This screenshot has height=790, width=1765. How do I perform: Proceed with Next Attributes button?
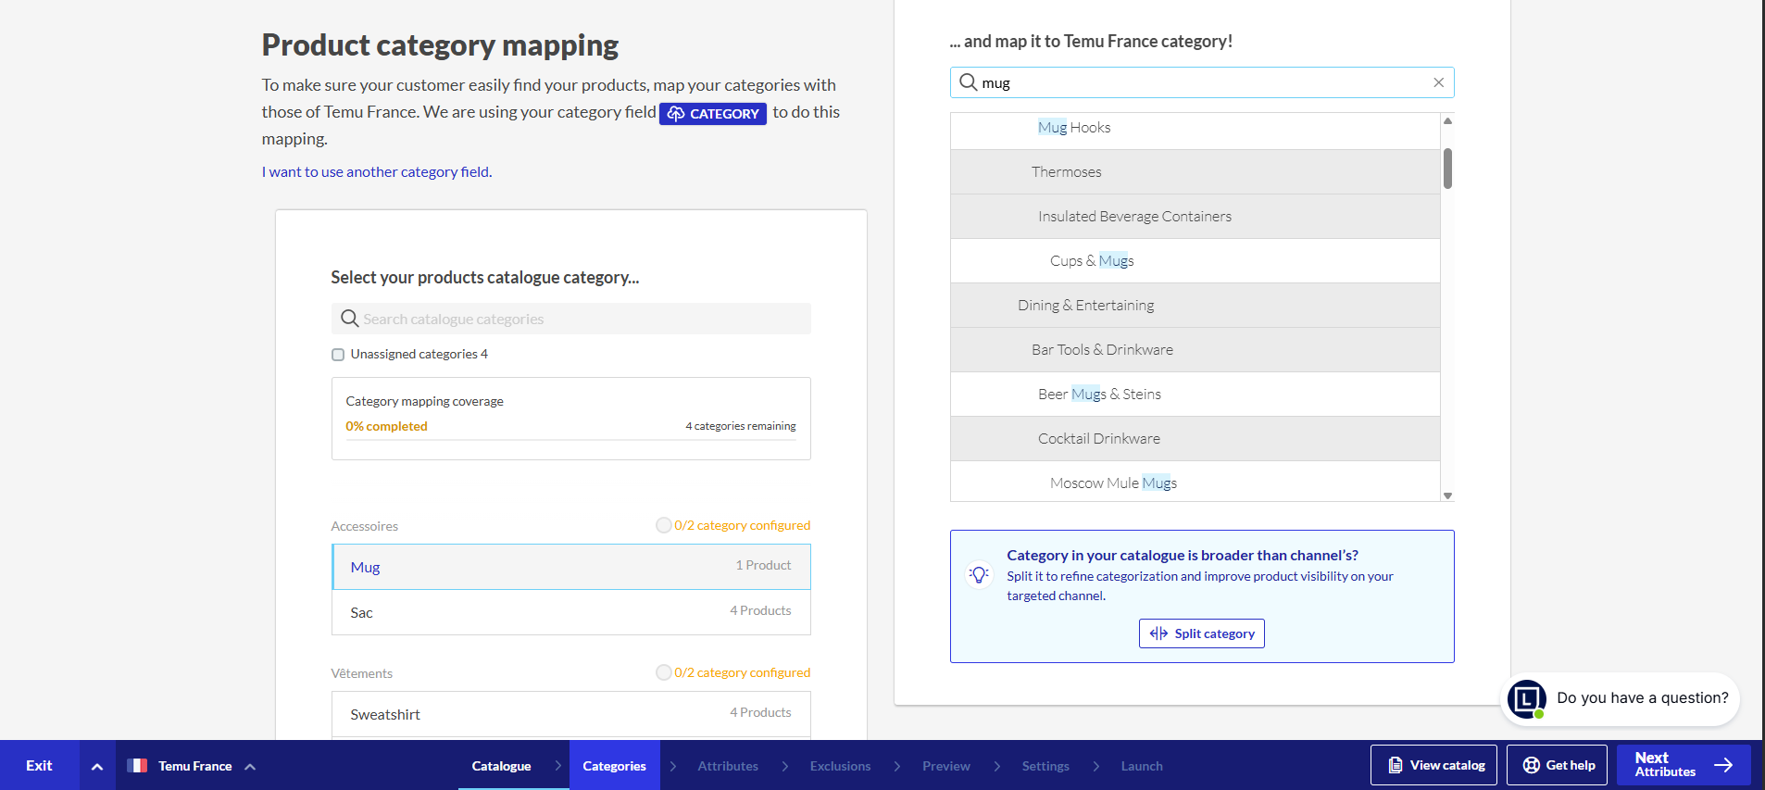coord(1684,765)
